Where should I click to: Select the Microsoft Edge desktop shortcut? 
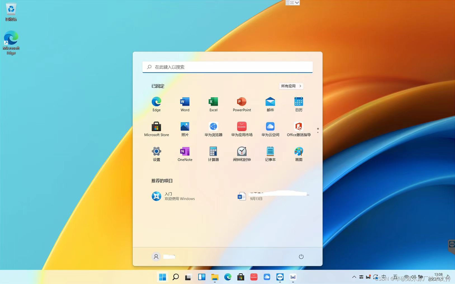(11, 42)
